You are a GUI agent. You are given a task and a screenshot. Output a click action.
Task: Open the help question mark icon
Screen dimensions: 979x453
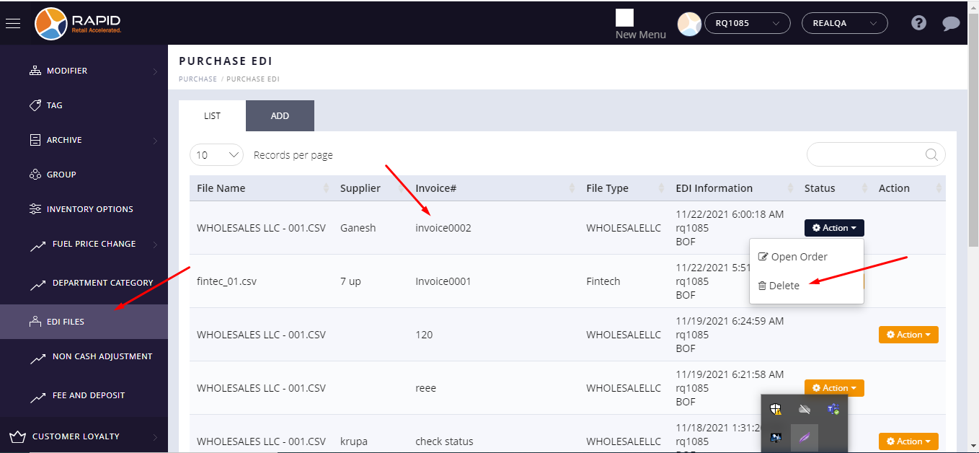coord(918,23)
